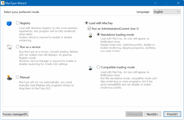Screen dimensions: 184x120
Task: Open the Language dropdown
Action: 166,12
